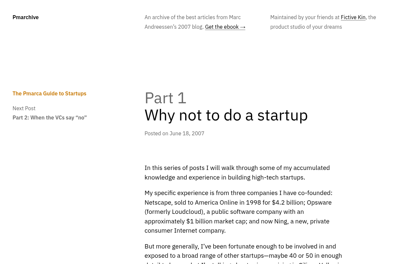Select the word "Ning" in the second paragraph
The width and height of the screenshot is (396, 264).
[280, 221]
